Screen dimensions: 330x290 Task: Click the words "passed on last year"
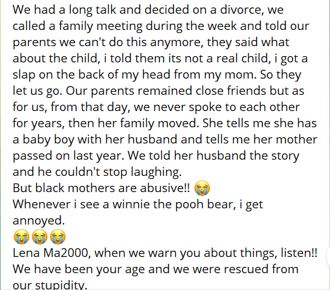(68, 156)
